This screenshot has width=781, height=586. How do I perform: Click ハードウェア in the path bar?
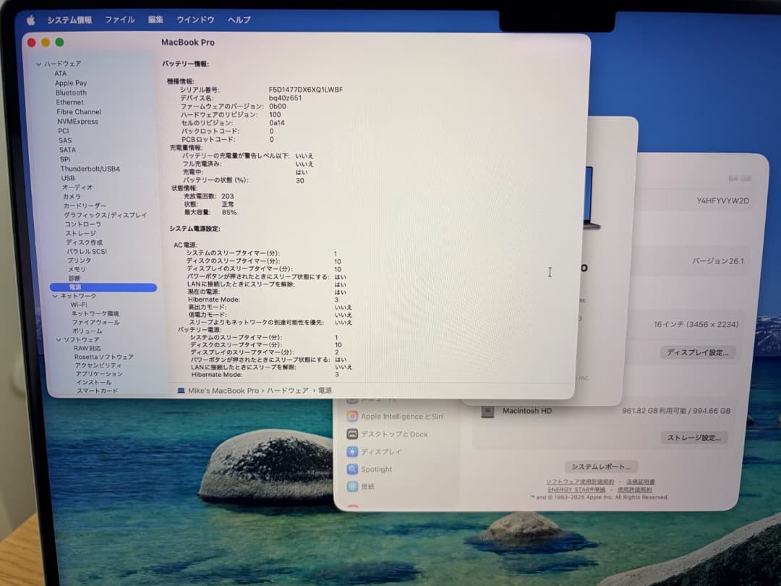click(x=287, y=391)
